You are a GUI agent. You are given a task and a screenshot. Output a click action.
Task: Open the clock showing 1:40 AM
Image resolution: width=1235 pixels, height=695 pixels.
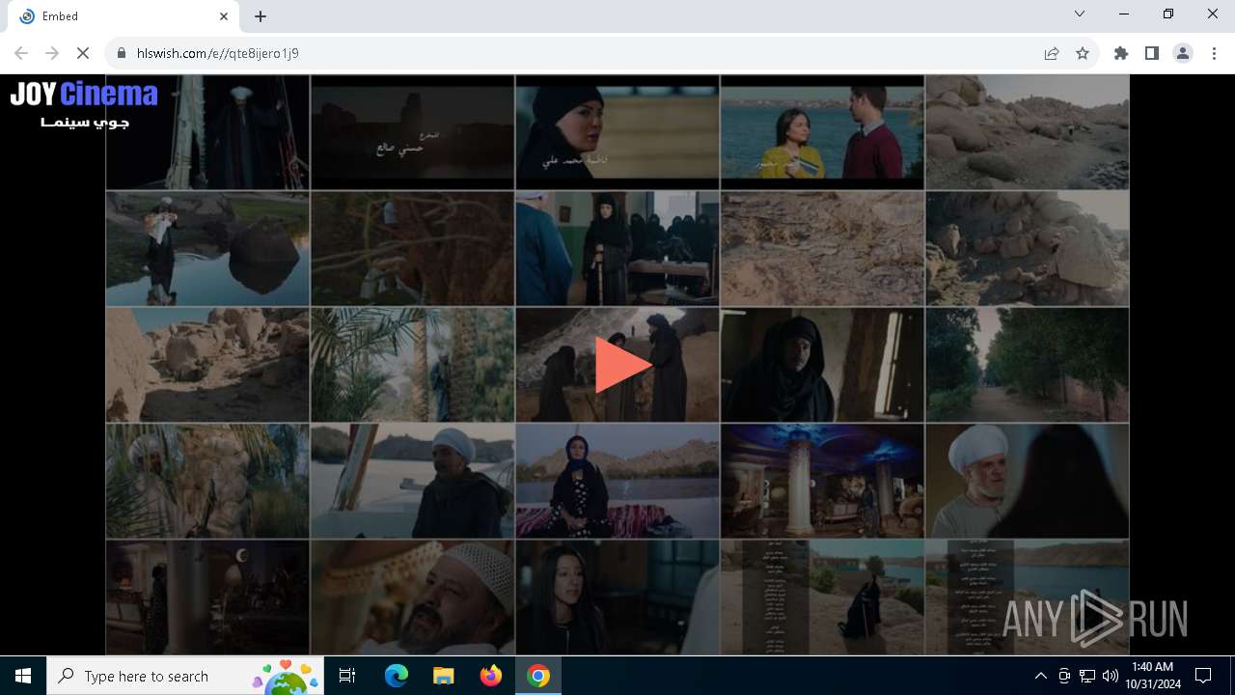[x=1152, y=676]
